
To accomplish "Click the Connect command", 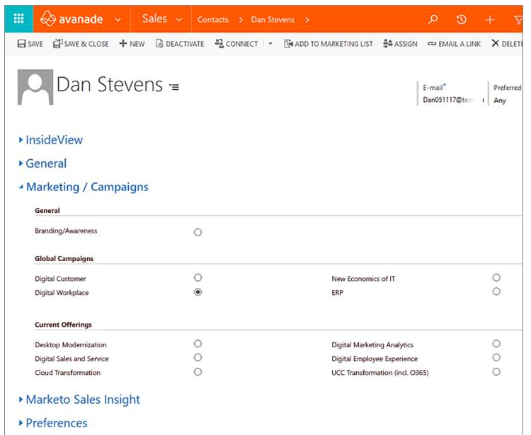I will tap(236, 44).
